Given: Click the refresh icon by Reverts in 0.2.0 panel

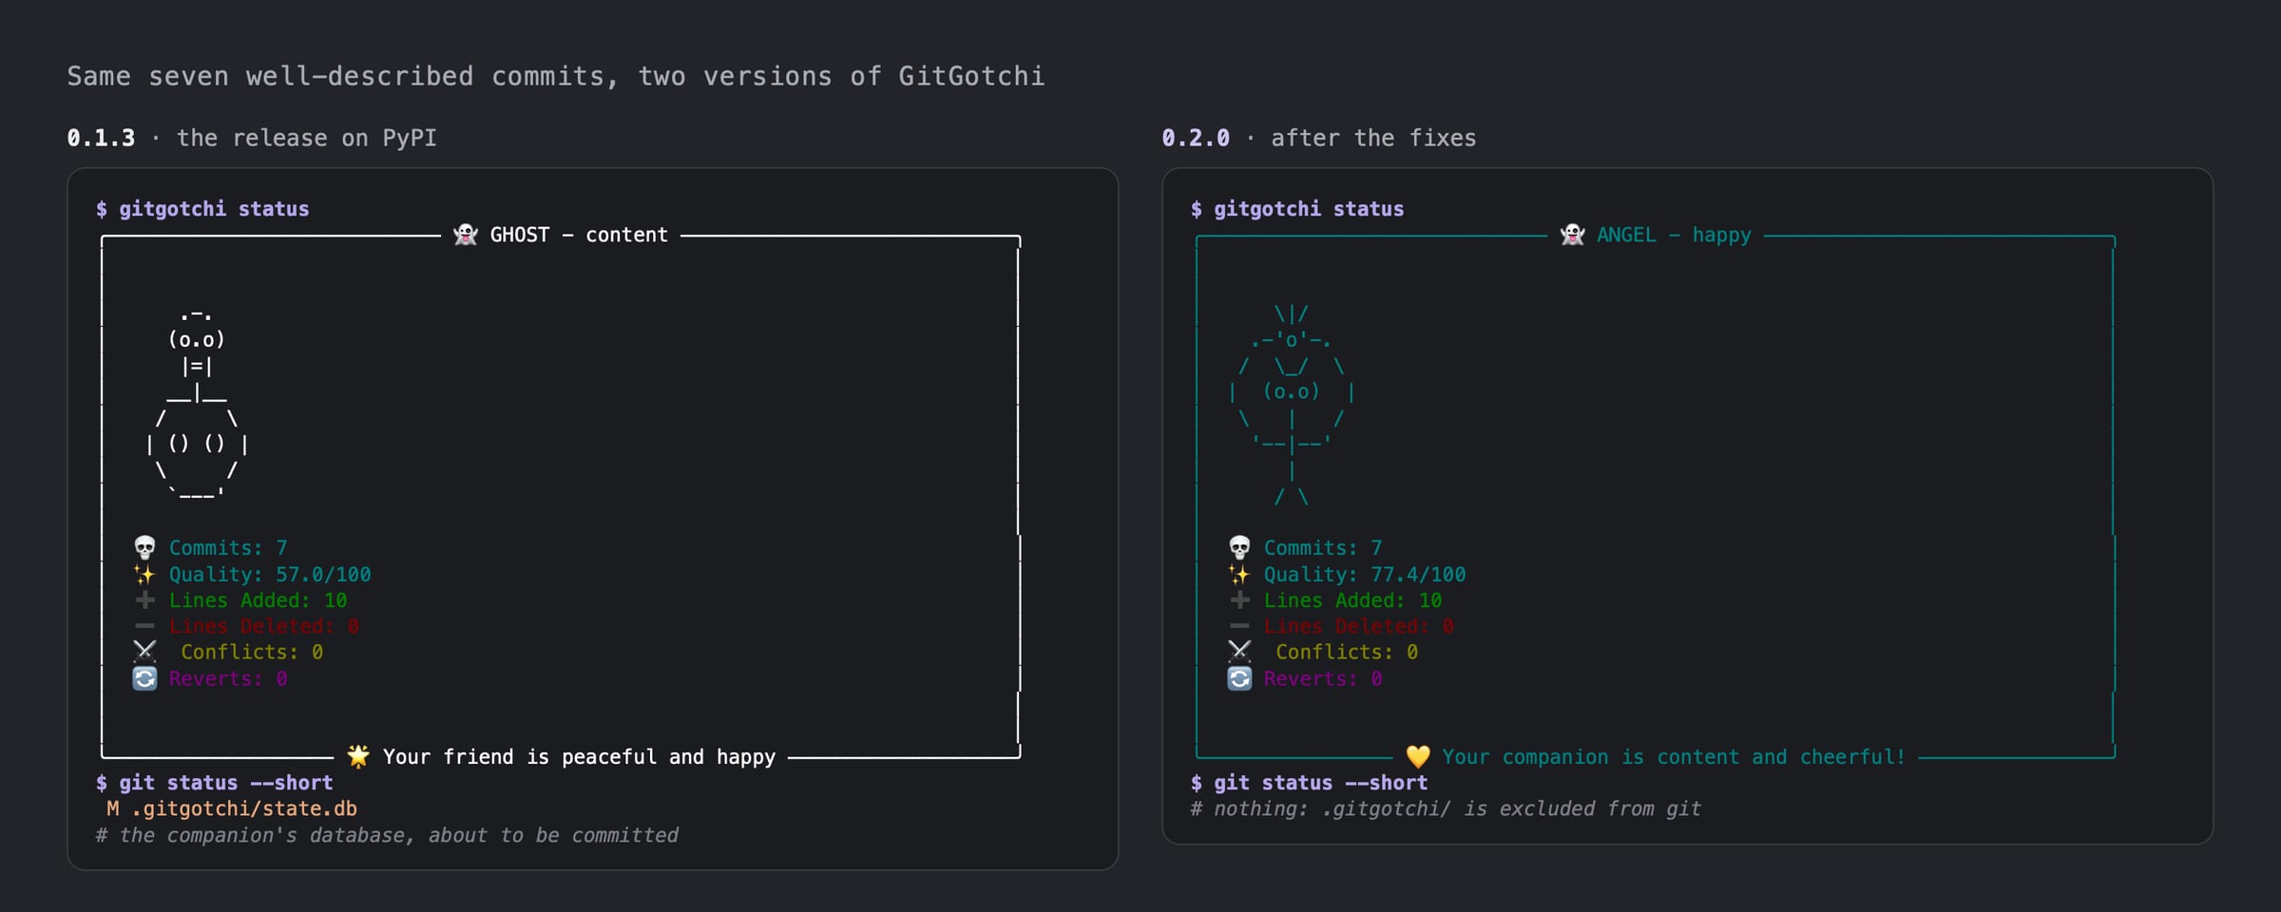Looking at the screenshot, I should pos(1239,678).
